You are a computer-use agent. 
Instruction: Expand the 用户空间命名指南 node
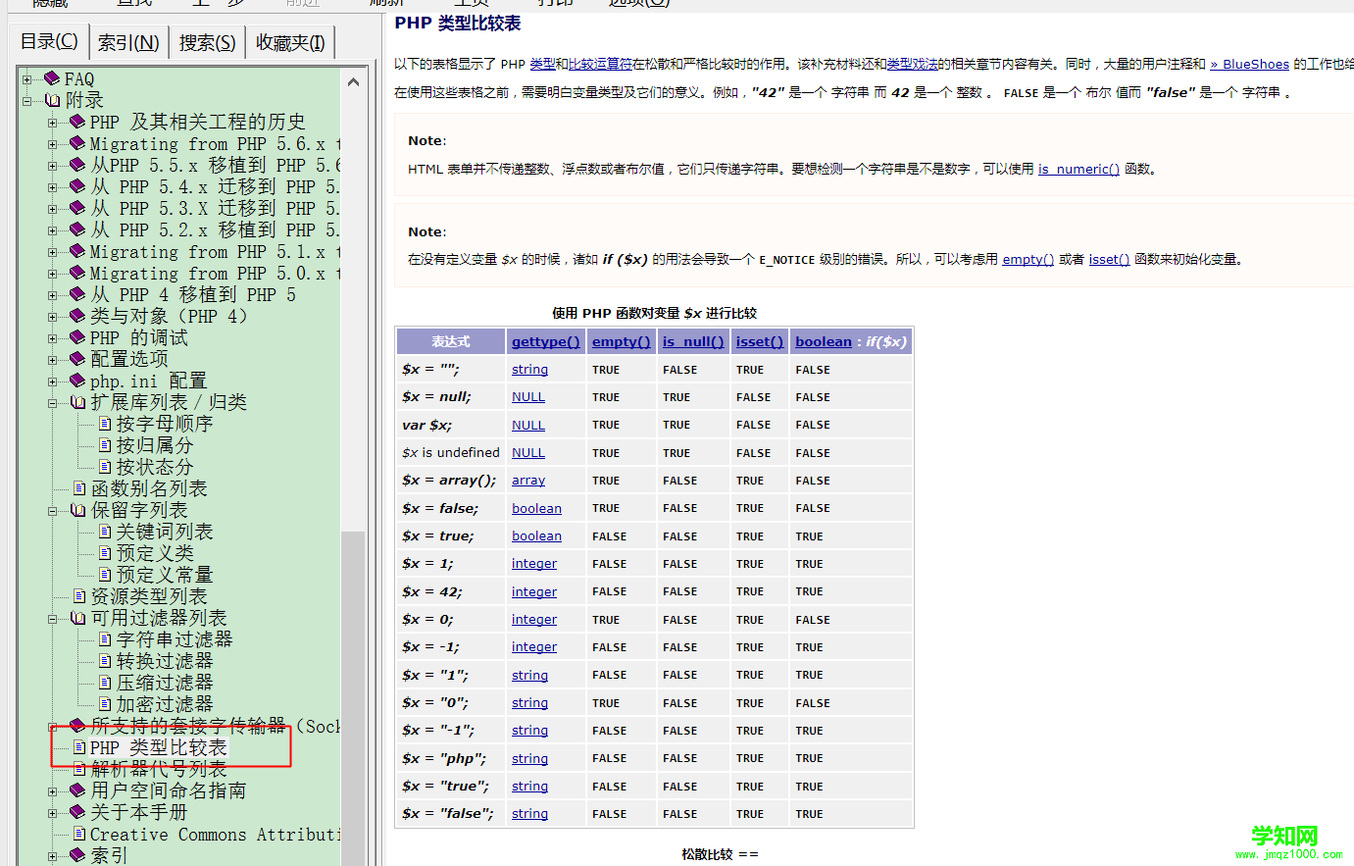(53, 791)
